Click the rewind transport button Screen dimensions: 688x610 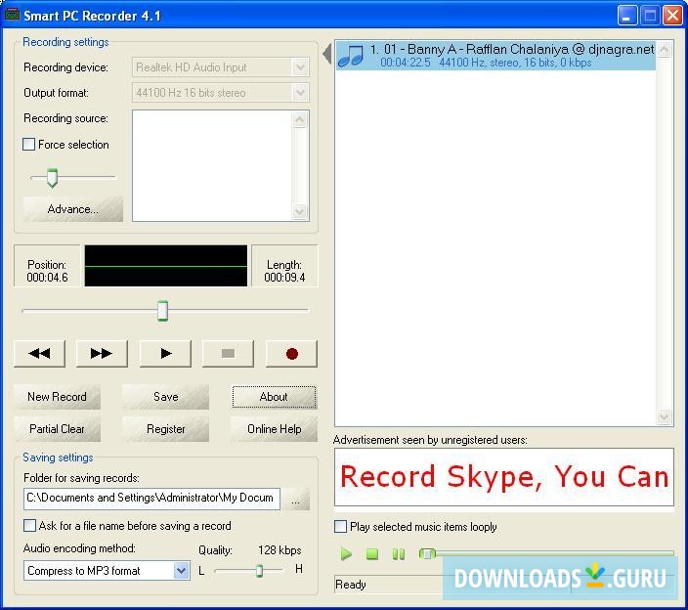(x=39, y=353)
